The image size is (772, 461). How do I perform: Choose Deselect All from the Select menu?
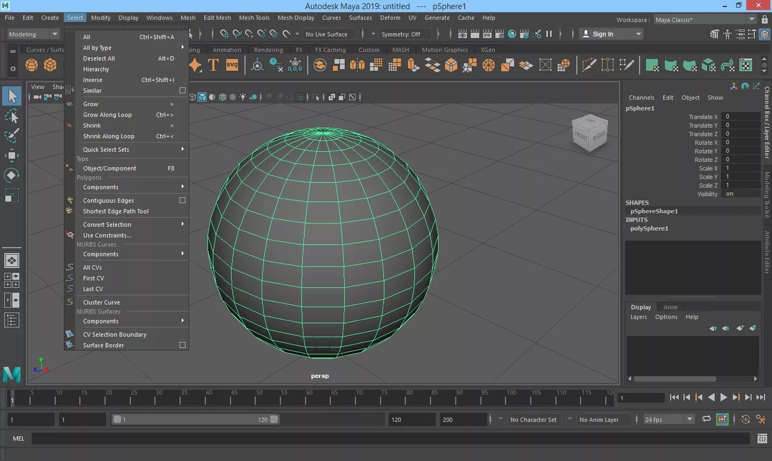click(99, 58)
